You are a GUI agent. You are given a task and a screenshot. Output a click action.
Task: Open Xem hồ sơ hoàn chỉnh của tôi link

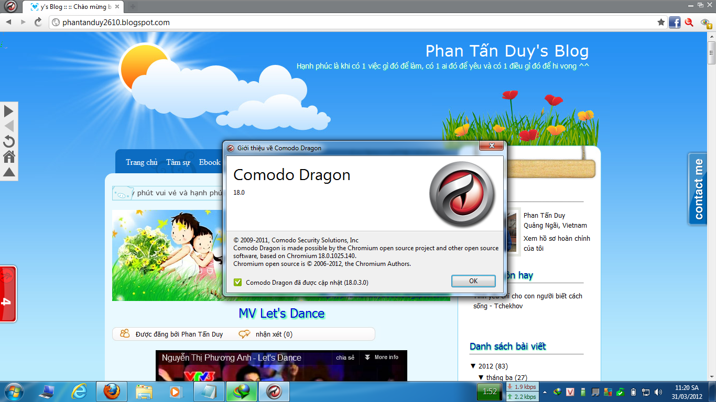[x=557, y=243]
